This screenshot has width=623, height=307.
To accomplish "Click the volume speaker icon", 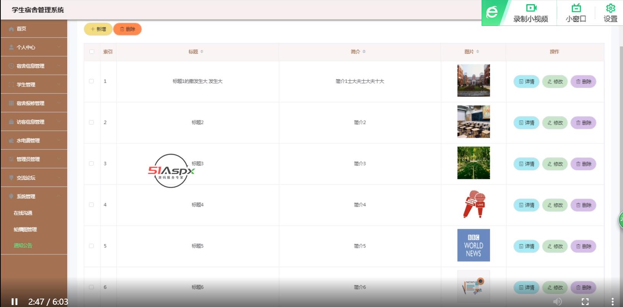I will 558,302.
